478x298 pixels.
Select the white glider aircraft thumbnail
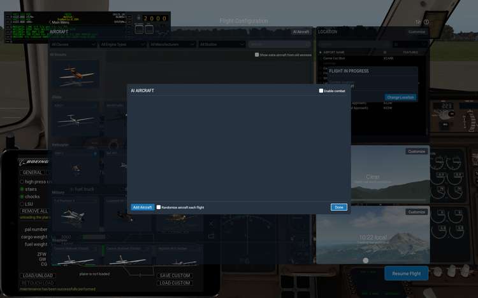[x=75, y=119]
